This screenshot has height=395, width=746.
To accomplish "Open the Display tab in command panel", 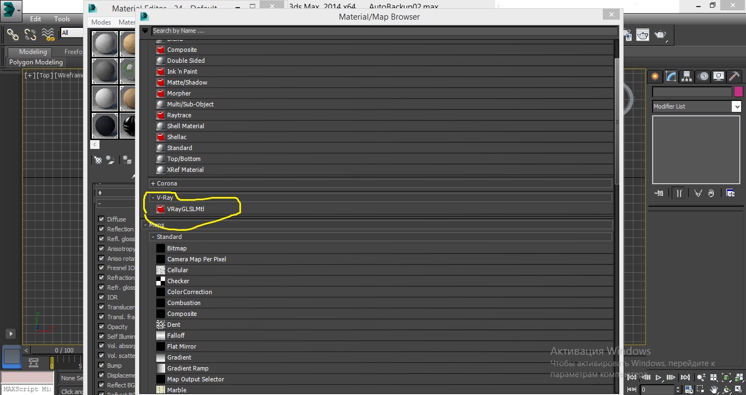I will [719, 76].
